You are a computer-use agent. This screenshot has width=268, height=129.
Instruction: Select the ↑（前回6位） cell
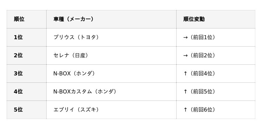click(216, 110)
